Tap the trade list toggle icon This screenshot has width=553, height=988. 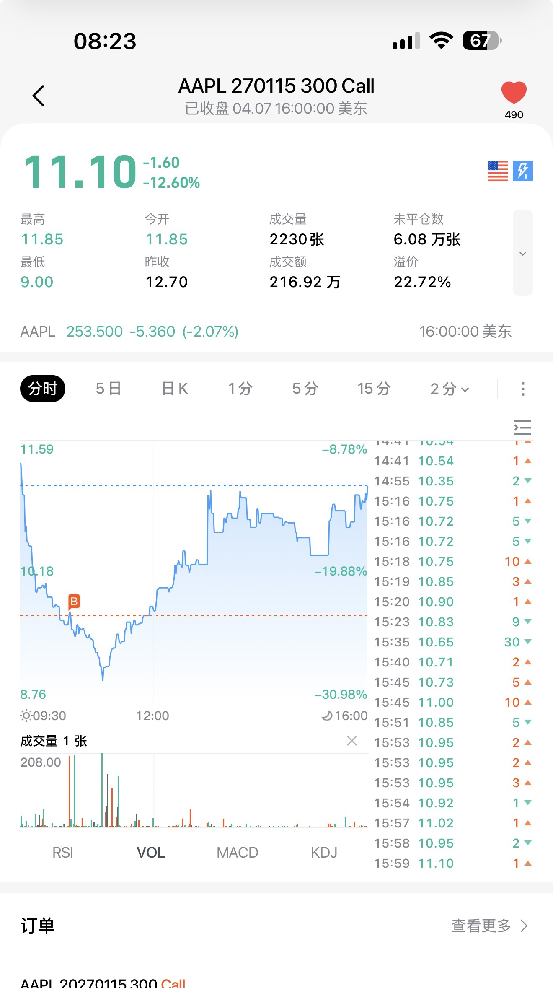pyautogui.click(x=522, y=428)
